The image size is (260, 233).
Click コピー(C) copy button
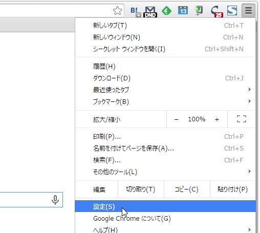pos(187,189)
